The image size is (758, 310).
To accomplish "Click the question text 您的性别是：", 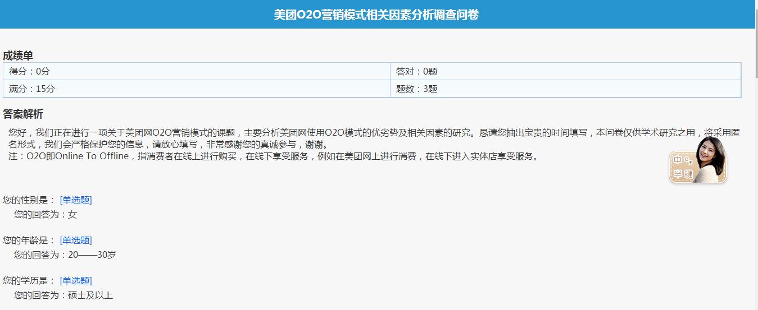I will pos(30,200).
